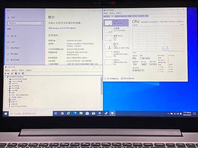Open Notifications & actions in Settings sidebar
Screen dimensions: 198x148
tap(13, 48)
